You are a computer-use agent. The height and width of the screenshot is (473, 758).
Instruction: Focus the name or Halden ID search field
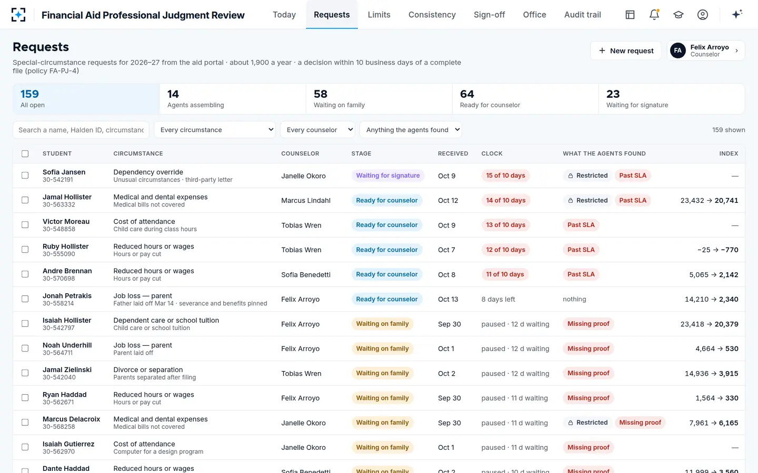81,130
